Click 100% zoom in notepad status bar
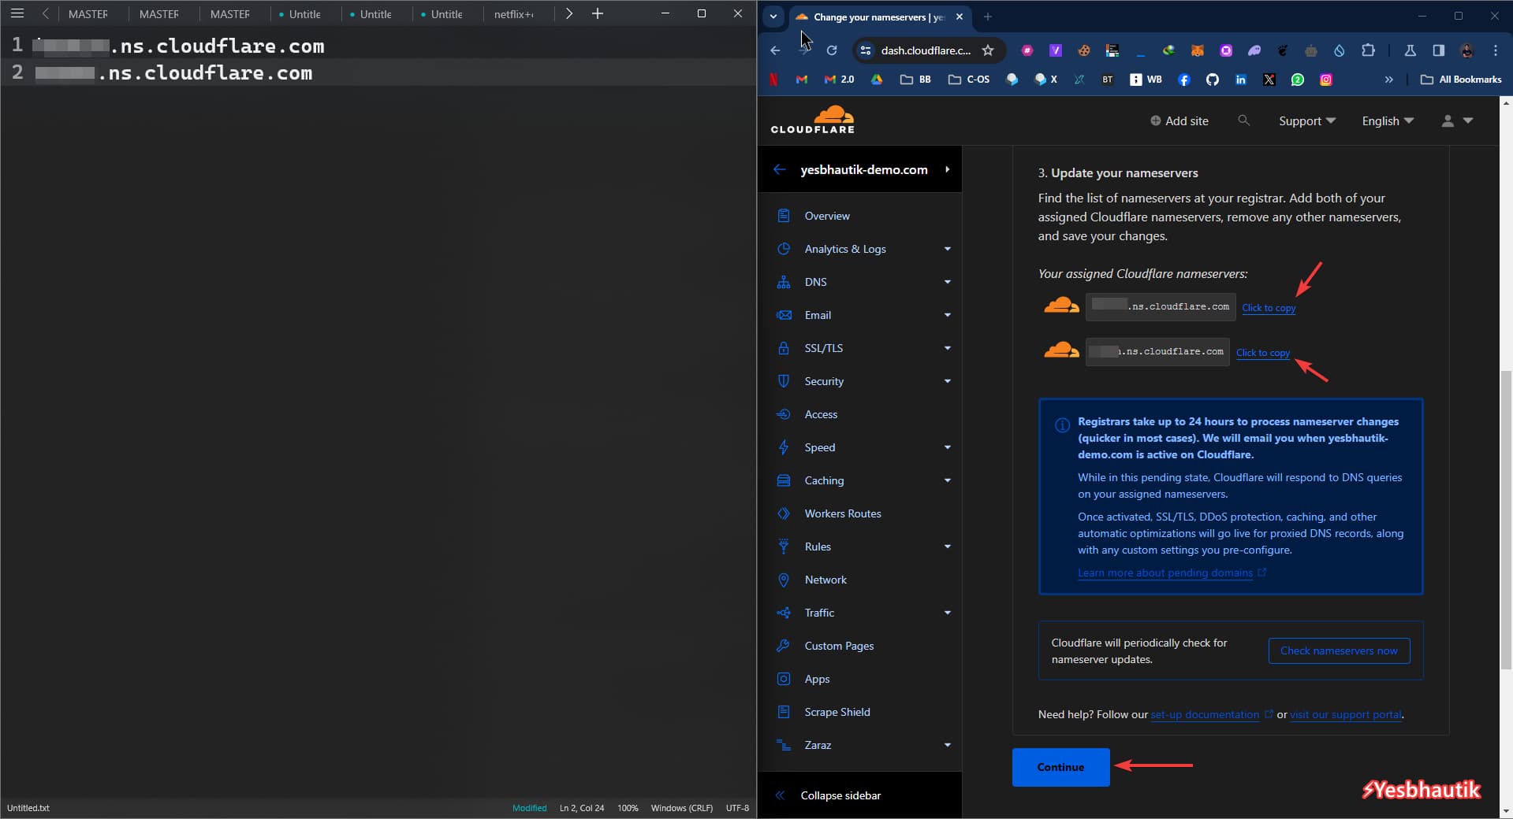 click(x=628, y=808)
